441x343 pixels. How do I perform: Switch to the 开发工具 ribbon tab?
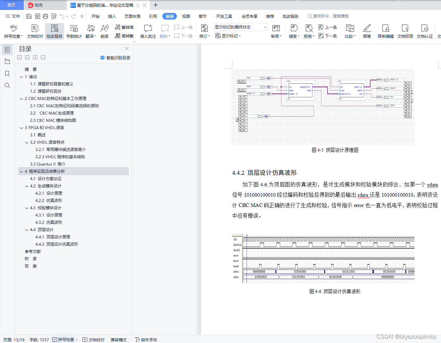point(224,16)
